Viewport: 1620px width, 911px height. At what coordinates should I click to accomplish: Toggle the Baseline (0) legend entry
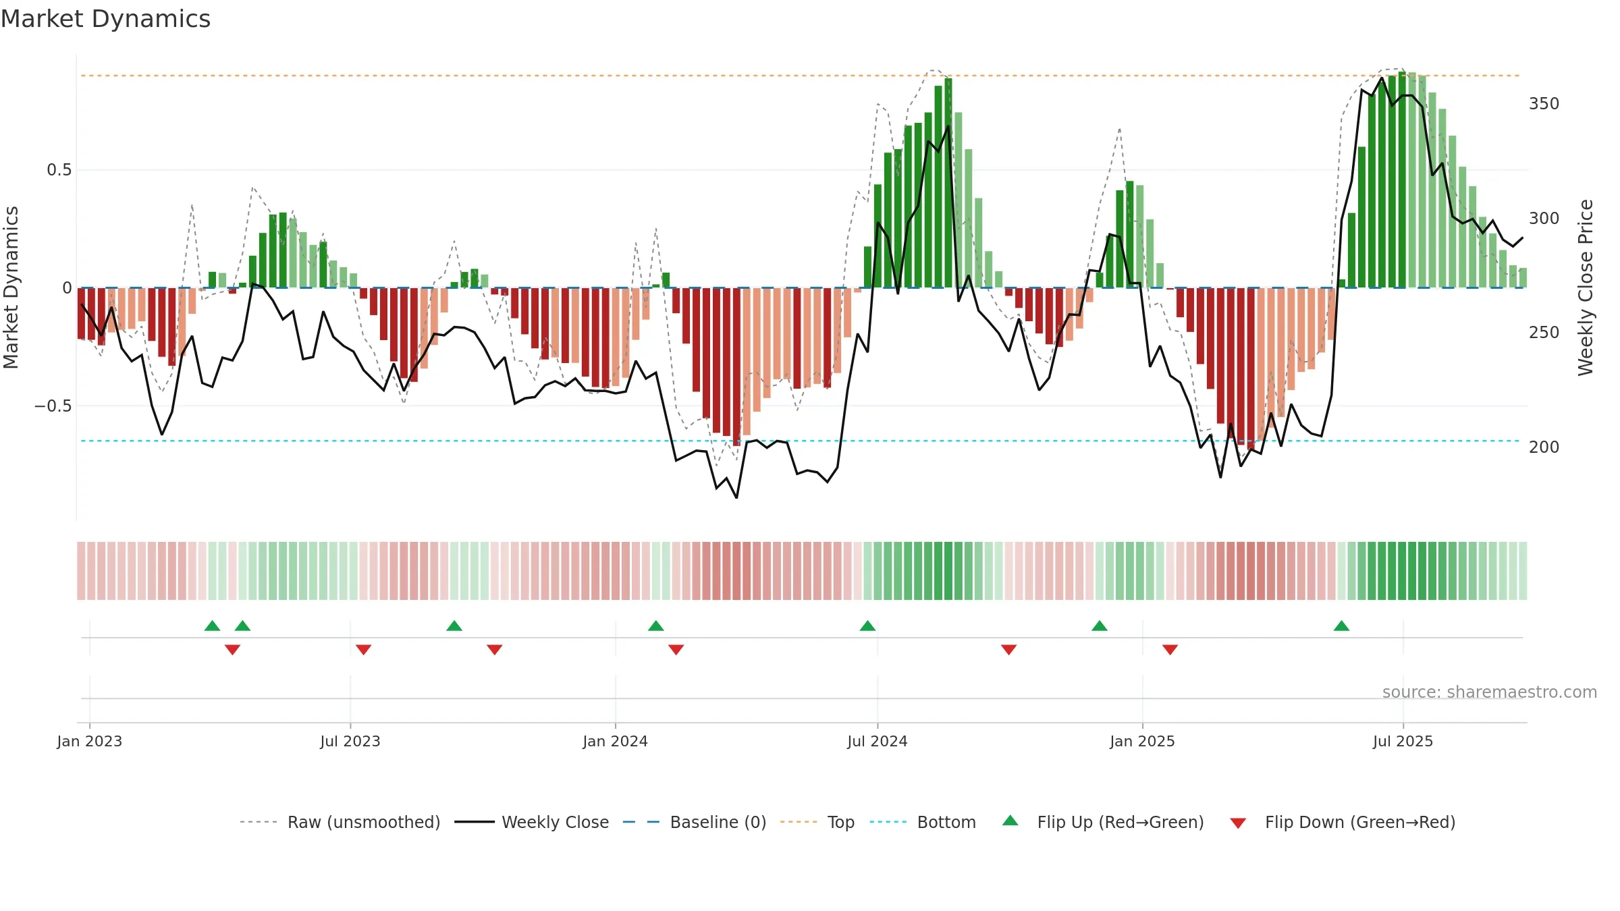pyautogui.click(x=695, y=822)
